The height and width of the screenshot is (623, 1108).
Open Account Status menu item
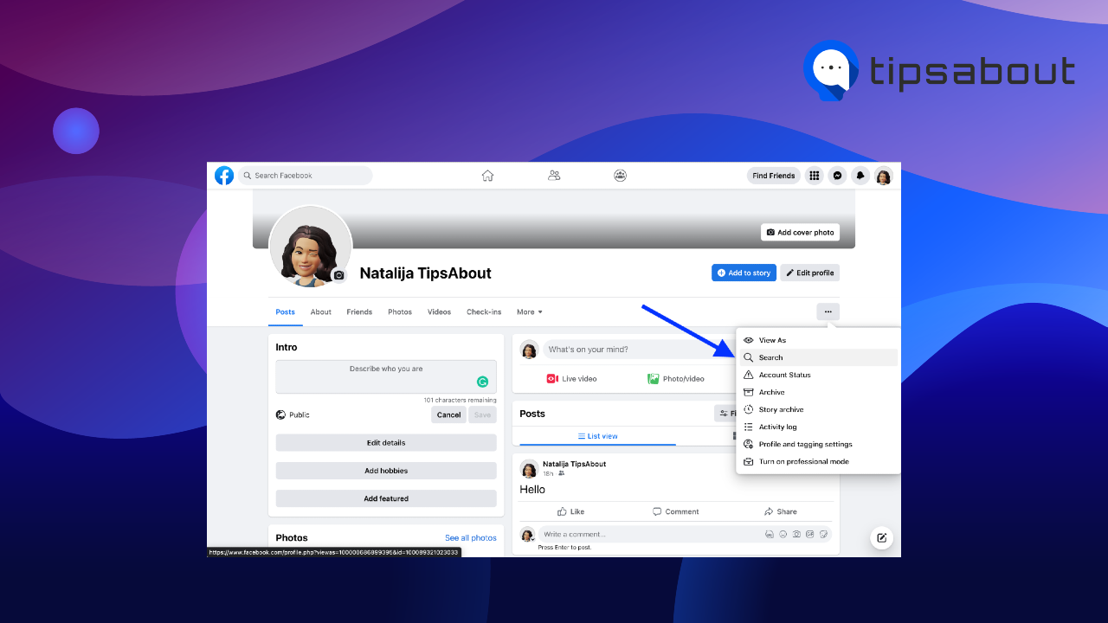pos(818,375)
